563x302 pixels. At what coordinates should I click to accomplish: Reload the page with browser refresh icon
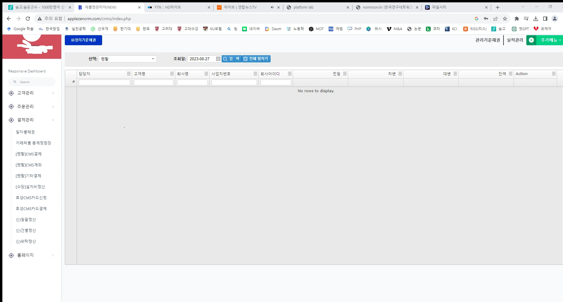pos(28,19)
